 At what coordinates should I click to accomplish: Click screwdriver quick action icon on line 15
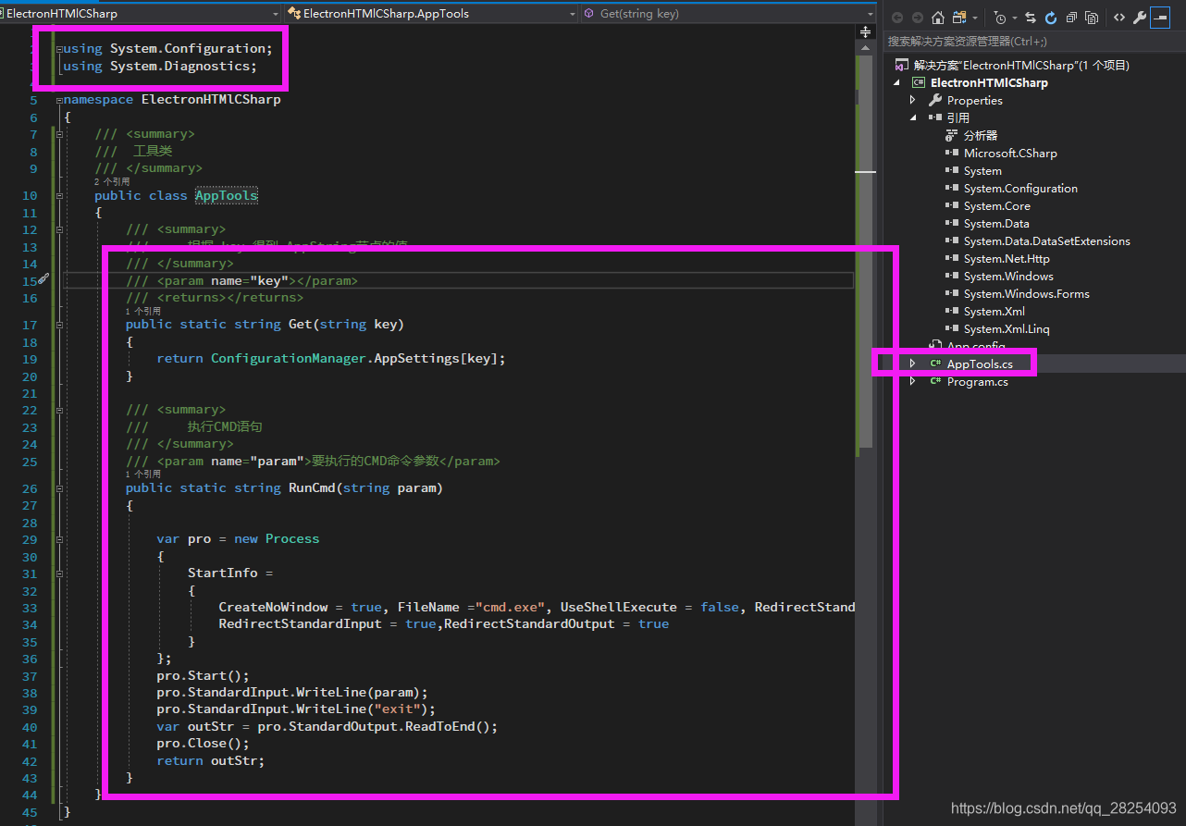pyautogui.click(x=43, y=278)
